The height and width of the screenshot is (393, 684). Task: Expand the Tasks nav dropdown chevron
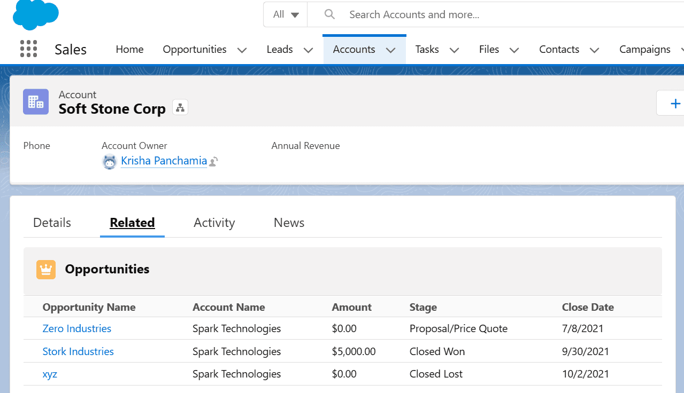click(x=454, y=50)
